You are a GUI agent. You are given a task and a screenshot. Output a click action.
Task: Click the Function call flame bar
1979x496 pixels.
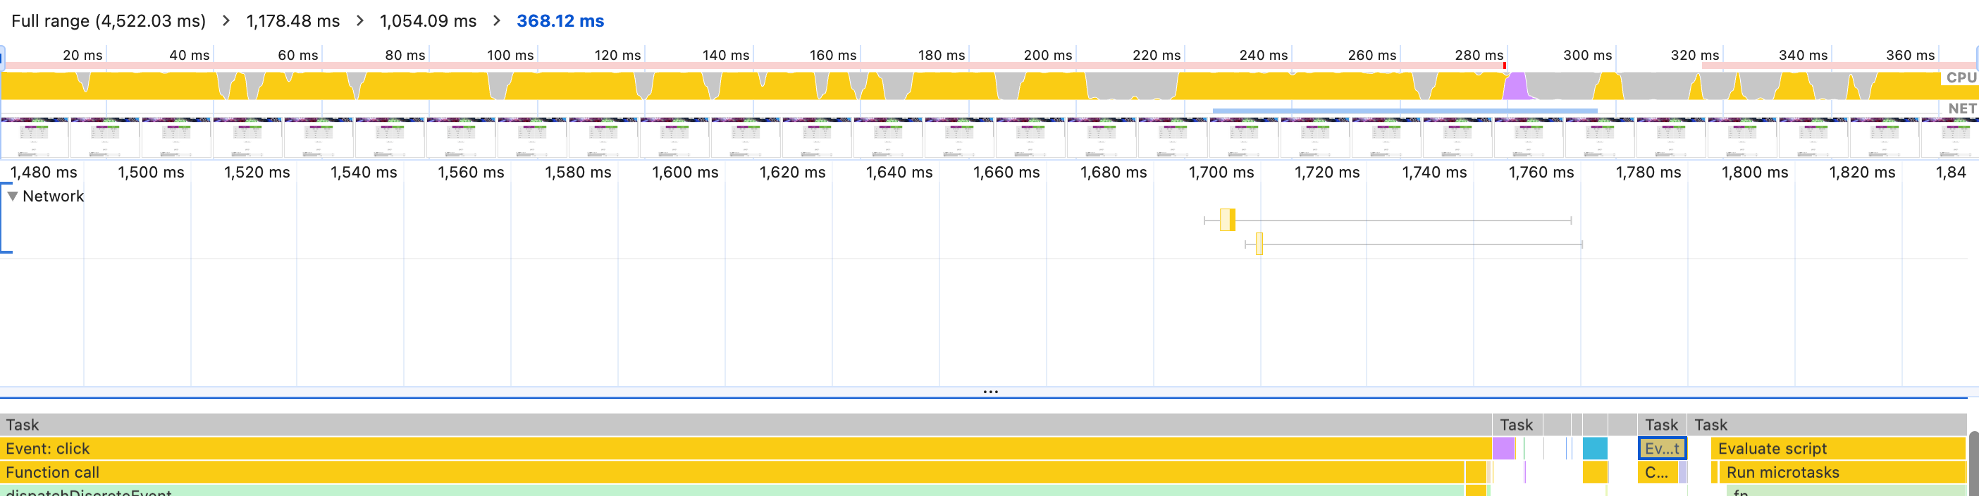[x=691, y=472]
